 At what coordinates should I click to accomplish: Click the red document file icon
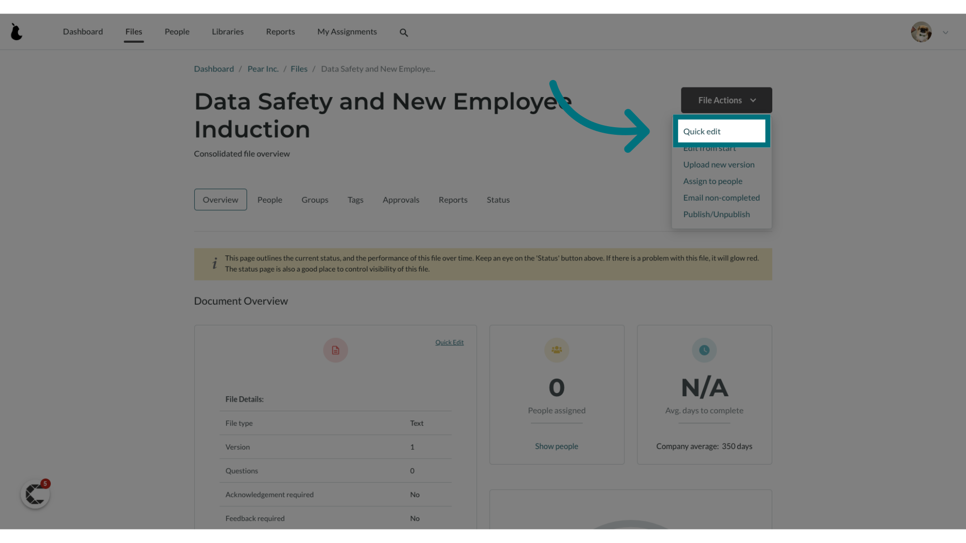336,350
